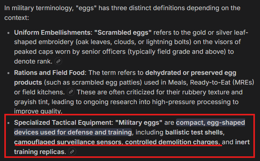
Task: Click bullet marker beside Uniform Embellishments
Action: 9,33
